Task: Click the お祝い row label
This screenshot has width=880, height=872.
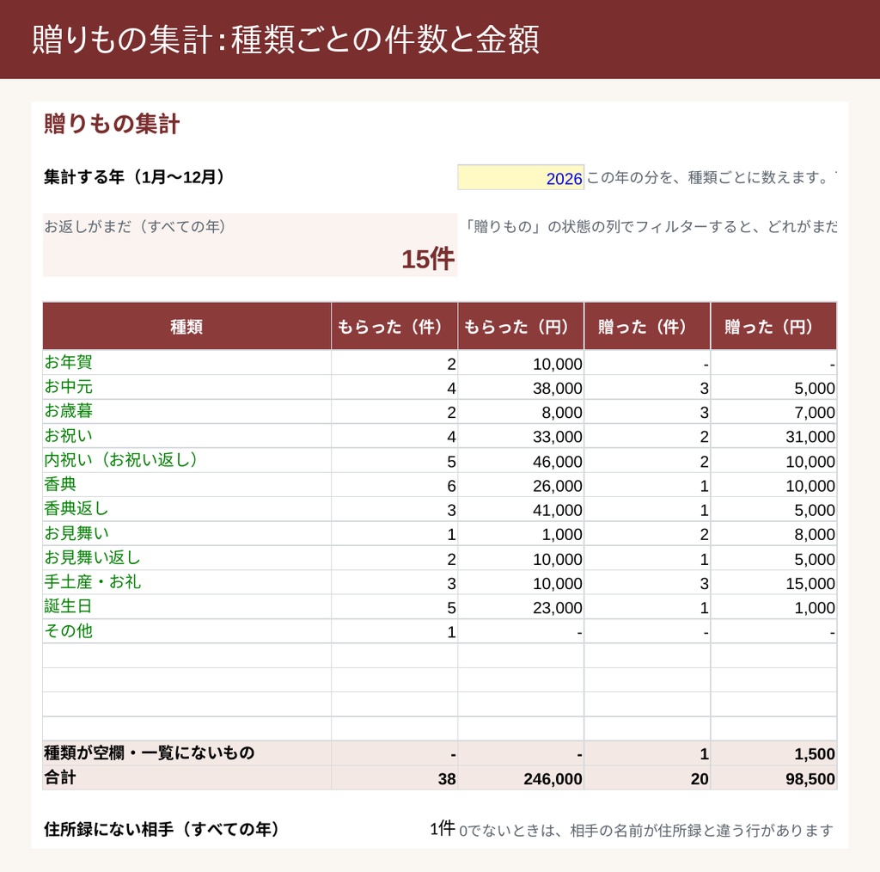Action: tap(69, 436)
